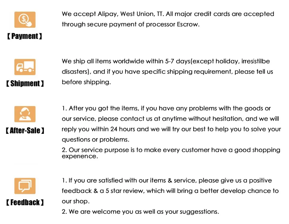The image size is (289, 224).
Task: Click the line 'before shipping.'
Action: point(86,82)
